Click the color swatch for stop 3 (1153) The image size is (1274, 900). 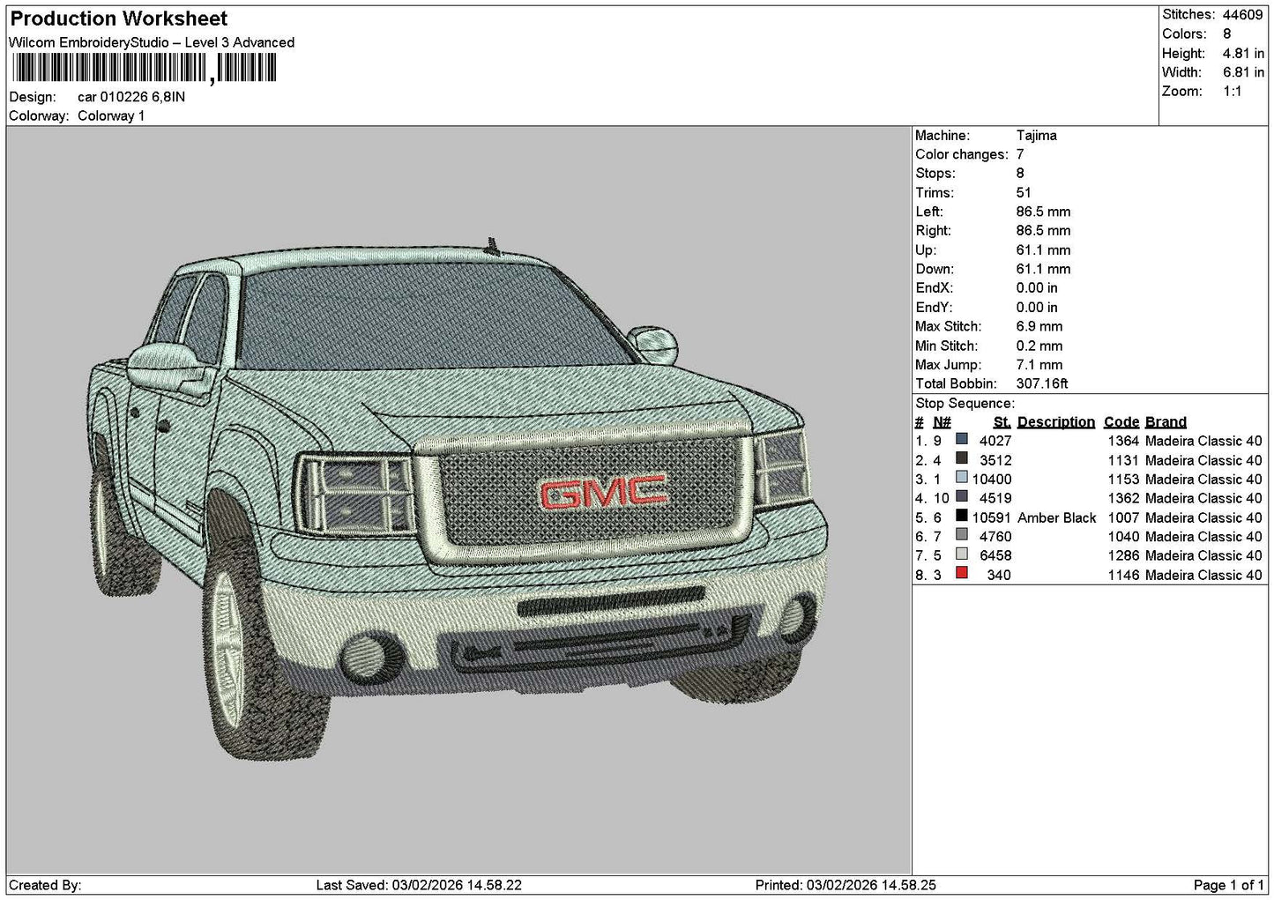(962, 478)
